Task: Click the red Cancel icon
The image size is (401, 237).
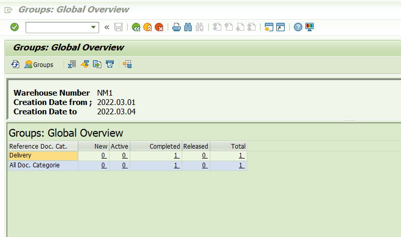Action: 159,27
